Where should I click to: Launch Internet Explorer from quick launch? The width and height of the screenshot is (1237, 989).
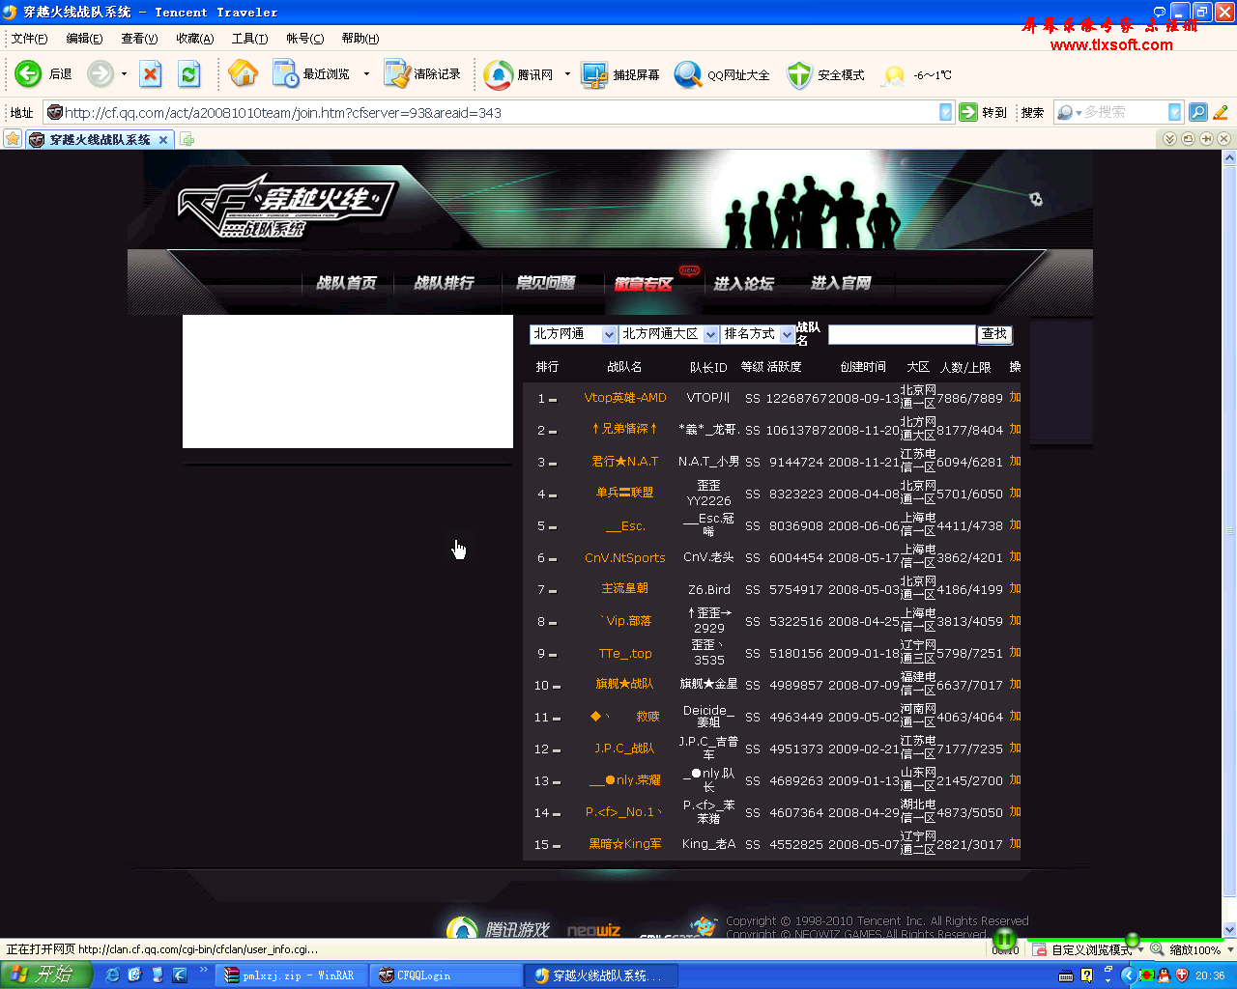click(x=113, y=975)
